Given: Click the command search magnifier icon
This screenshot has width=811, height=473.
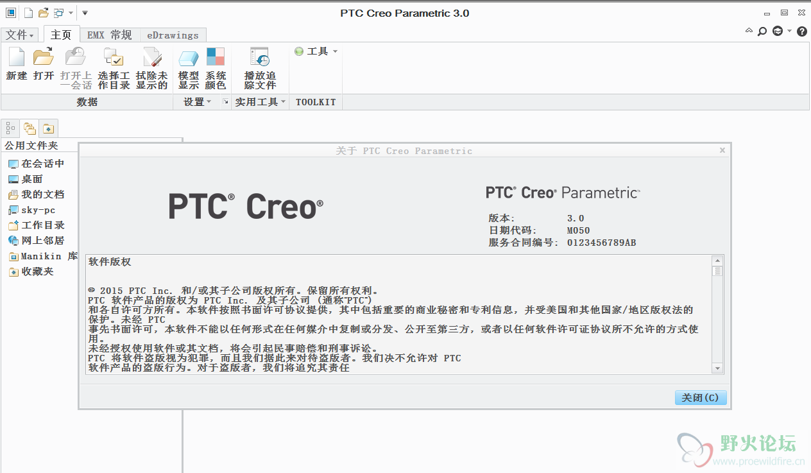Looking at the screenshot, I should pyautogui.click(x=762, y=31).
